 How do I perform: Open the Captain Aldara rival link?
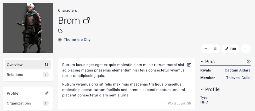[237, 70]
